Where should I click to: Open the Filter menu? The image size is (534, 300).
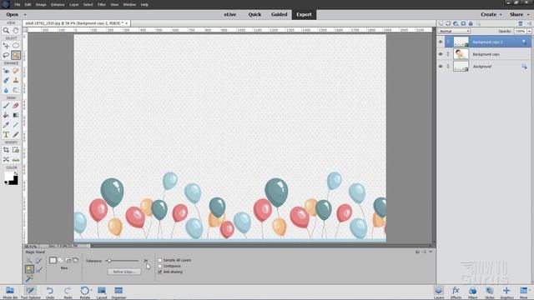[x=102, y=4]
